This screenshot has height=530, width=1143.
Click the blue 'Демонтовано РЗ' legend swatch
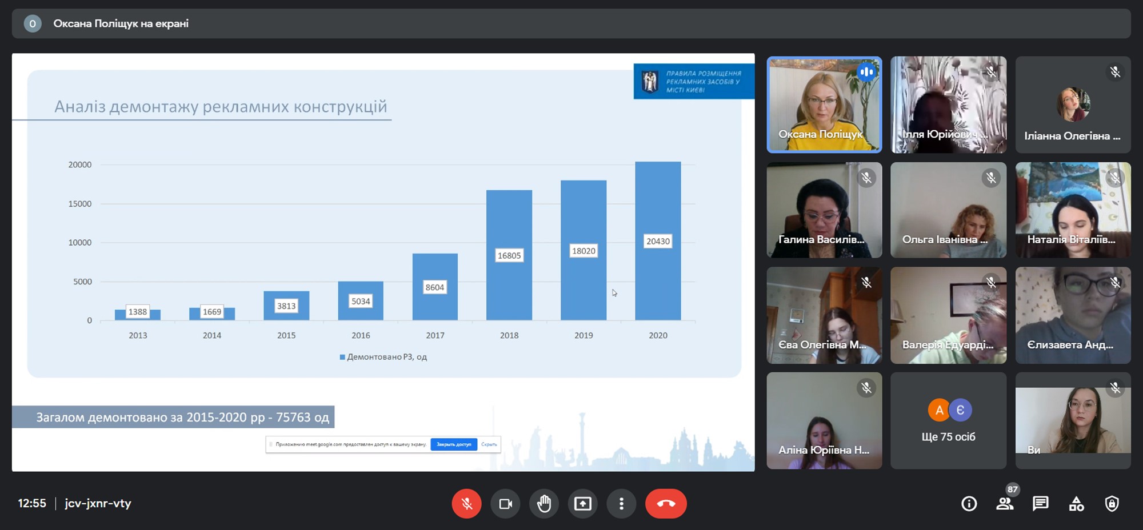point(342,357)
